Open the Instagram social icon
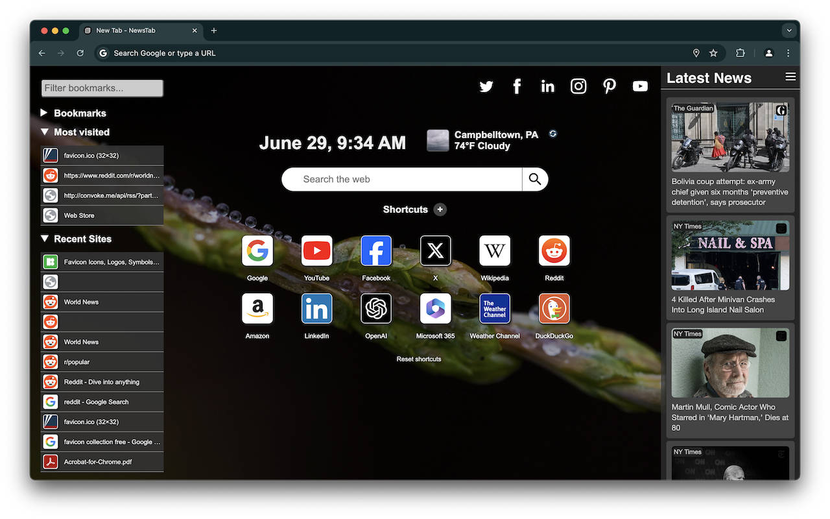Image resolution: width=830 pixels, height=519 pixels. tap(578, 86)
